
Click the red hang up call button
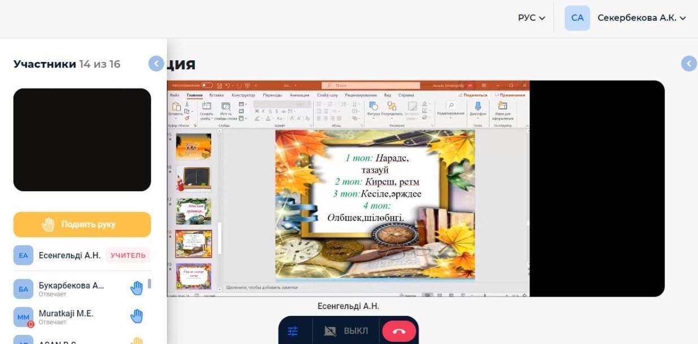399,331
